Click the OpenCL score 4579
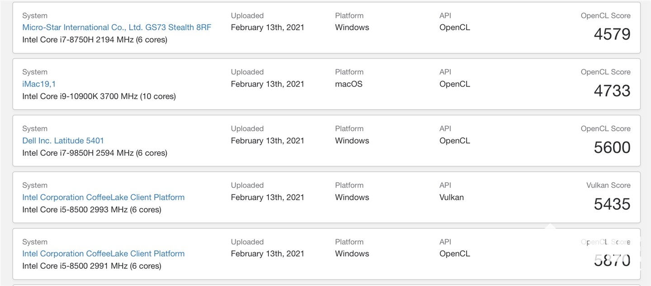 pos(612,34)
